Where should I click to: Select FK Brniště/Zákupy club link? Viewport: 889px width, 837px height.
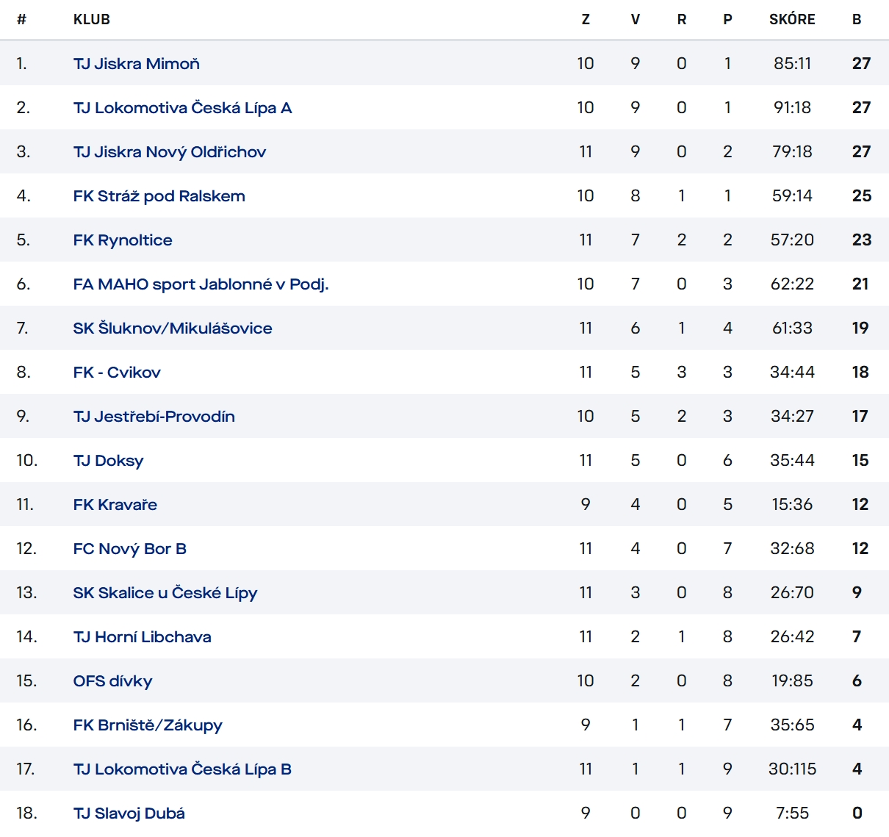tap(148, 725)
